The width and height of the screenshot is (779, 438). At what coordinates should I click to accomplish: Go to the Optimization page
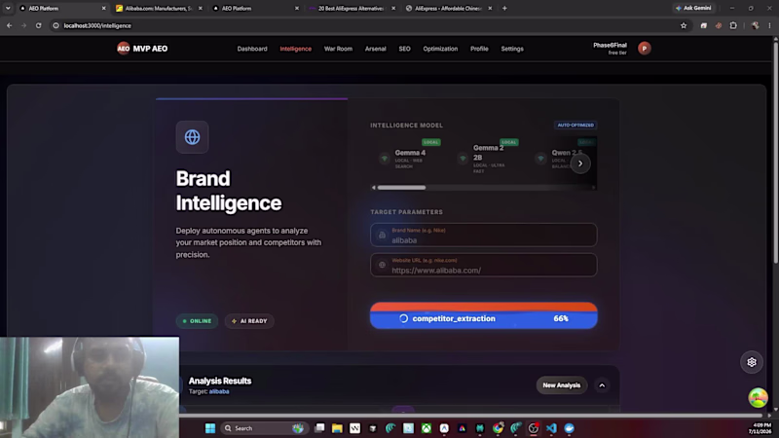[440, 49]
